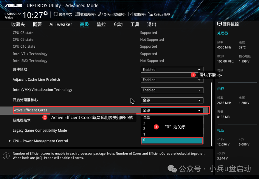Click the 简体中文 language label

pos(65,14)
